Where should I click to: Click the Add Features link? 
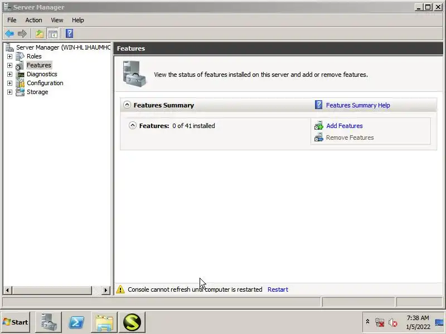pyautogui.click(x=344, y=126)
